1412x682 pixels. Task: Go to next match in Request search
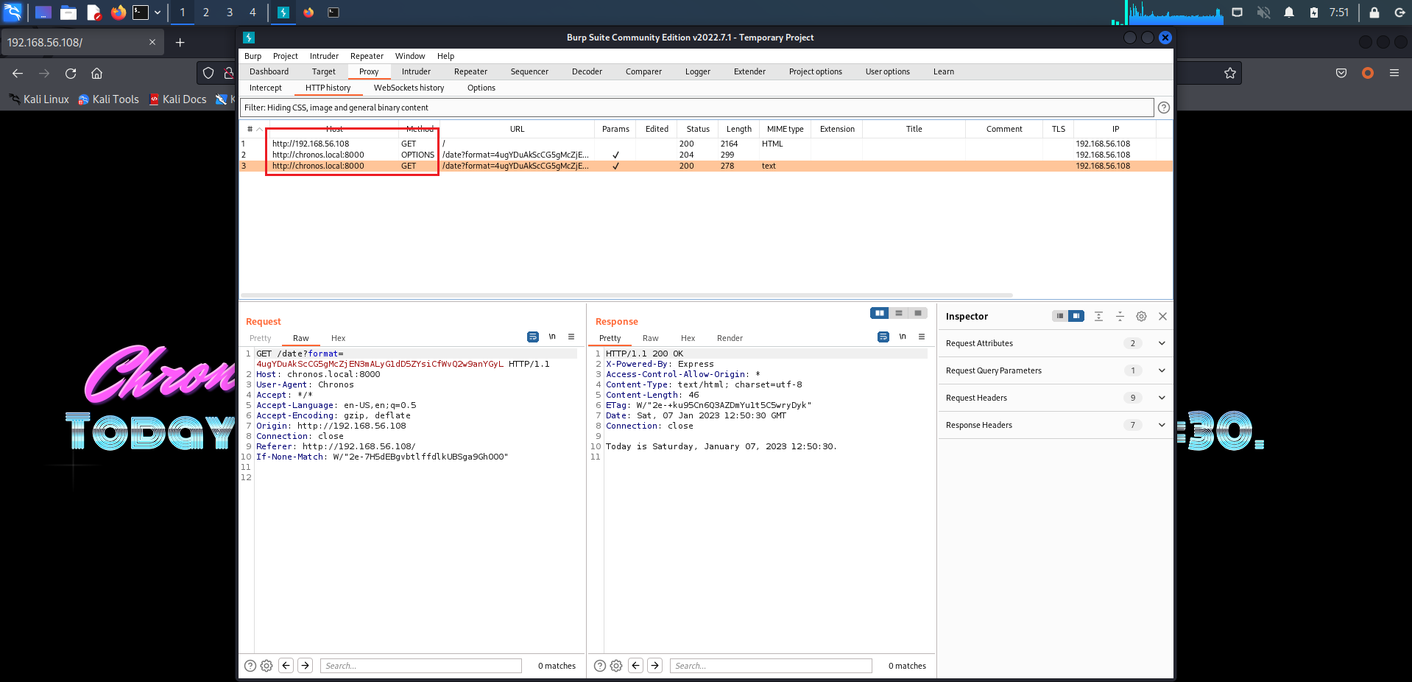tap(306, 666)
